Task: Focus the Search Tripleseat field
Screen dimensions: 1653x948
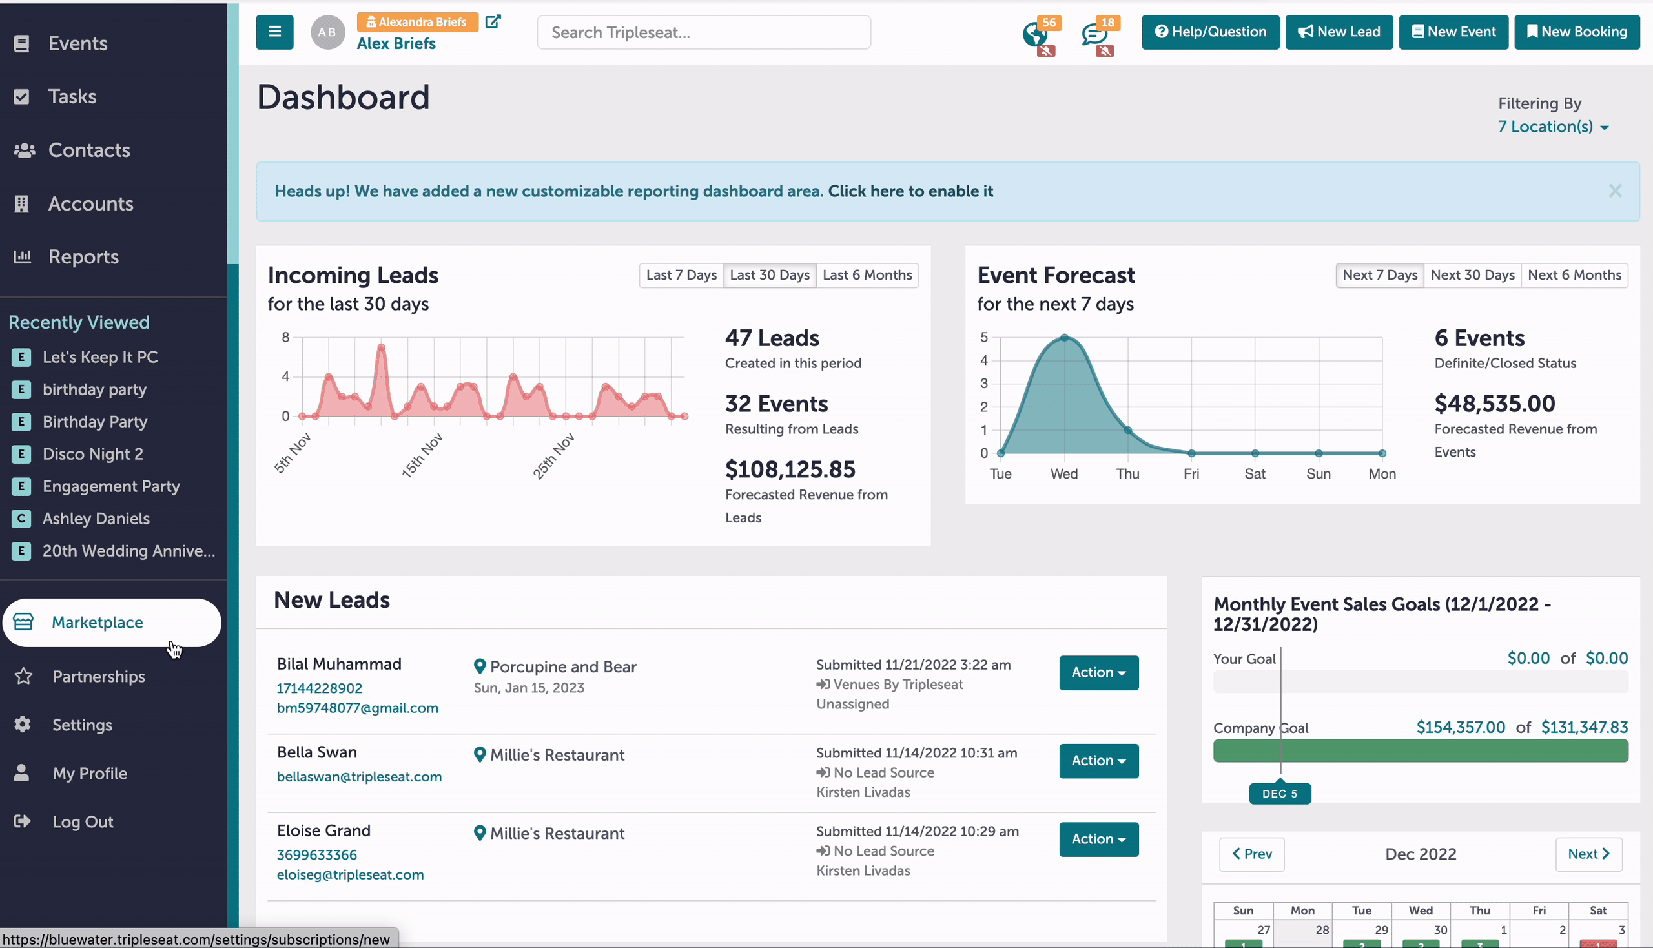Action: 704,32
